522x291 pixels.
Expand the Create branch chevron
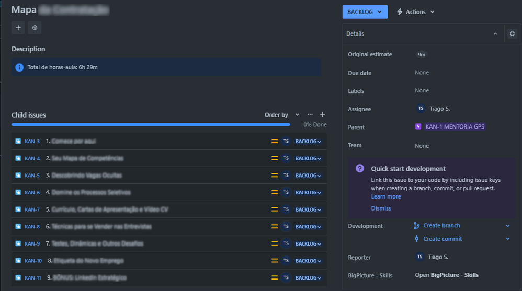508,226
